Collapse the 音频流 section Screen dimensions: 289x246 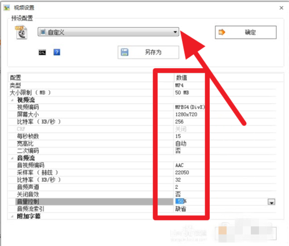[x=12, y=158]
